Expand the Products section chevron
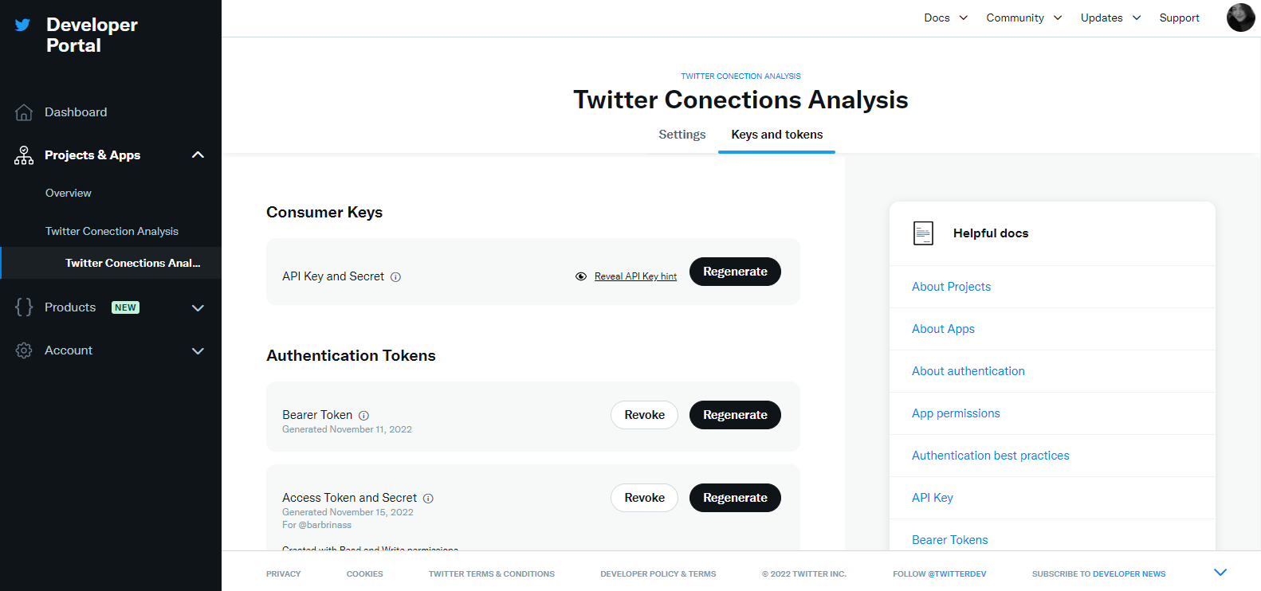The width and height of the screenshot is (1261, 591). [198, 308]
